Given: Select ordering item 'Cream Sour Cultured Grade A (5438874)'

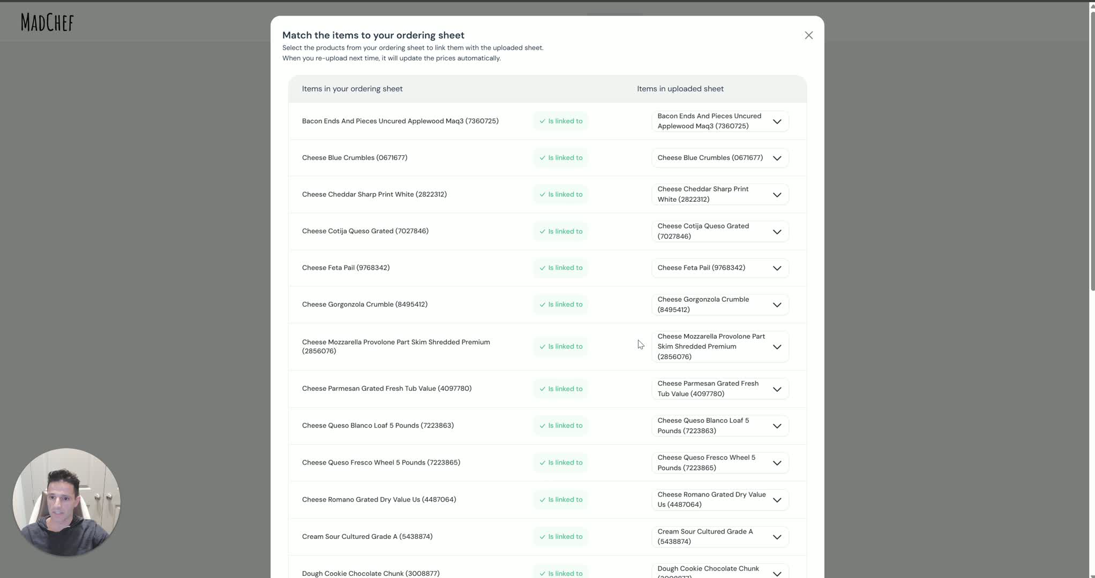Looking at the screenshot, I should pyautogui.click(x=367, y=537).
